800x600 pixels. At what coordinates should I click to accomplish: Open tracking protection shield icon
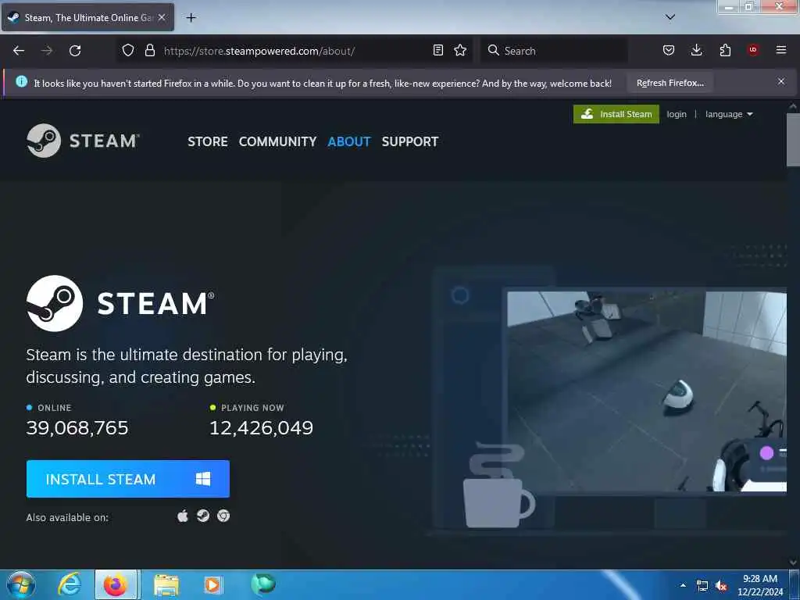128,50
